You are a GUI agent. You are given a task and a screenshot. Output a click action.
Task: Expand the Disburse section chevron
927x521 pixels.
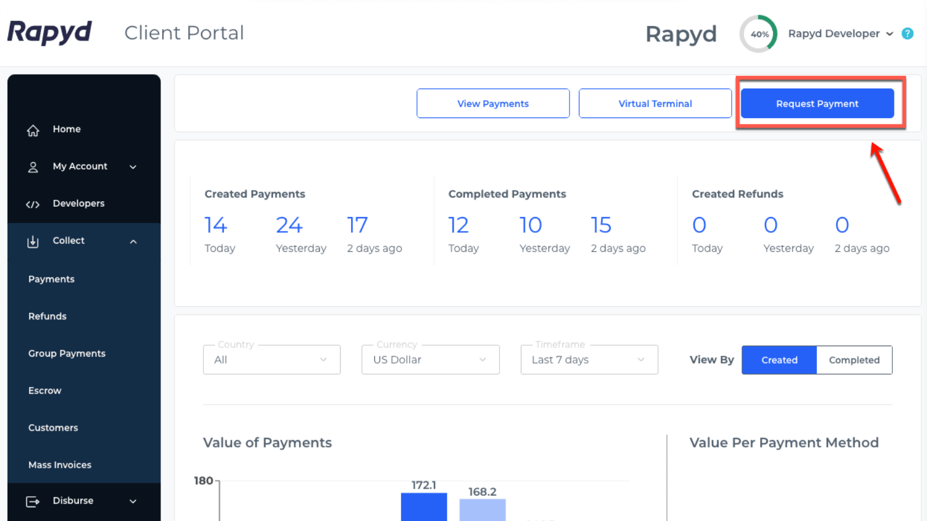133,501
